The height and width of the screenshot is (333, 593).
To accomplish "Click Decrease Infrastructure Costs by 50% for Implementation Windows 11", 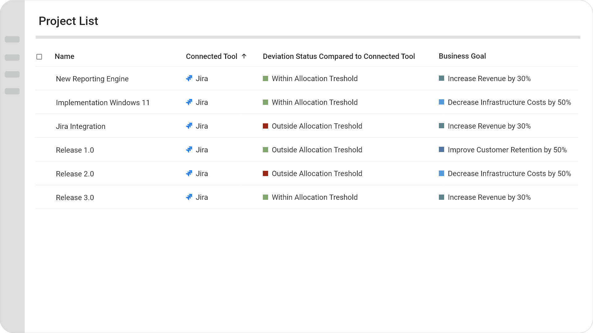I will (509, 102).
